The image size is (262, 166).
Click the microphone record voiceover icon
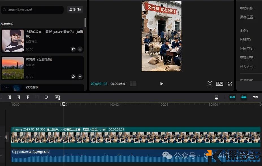coord(216,97)
